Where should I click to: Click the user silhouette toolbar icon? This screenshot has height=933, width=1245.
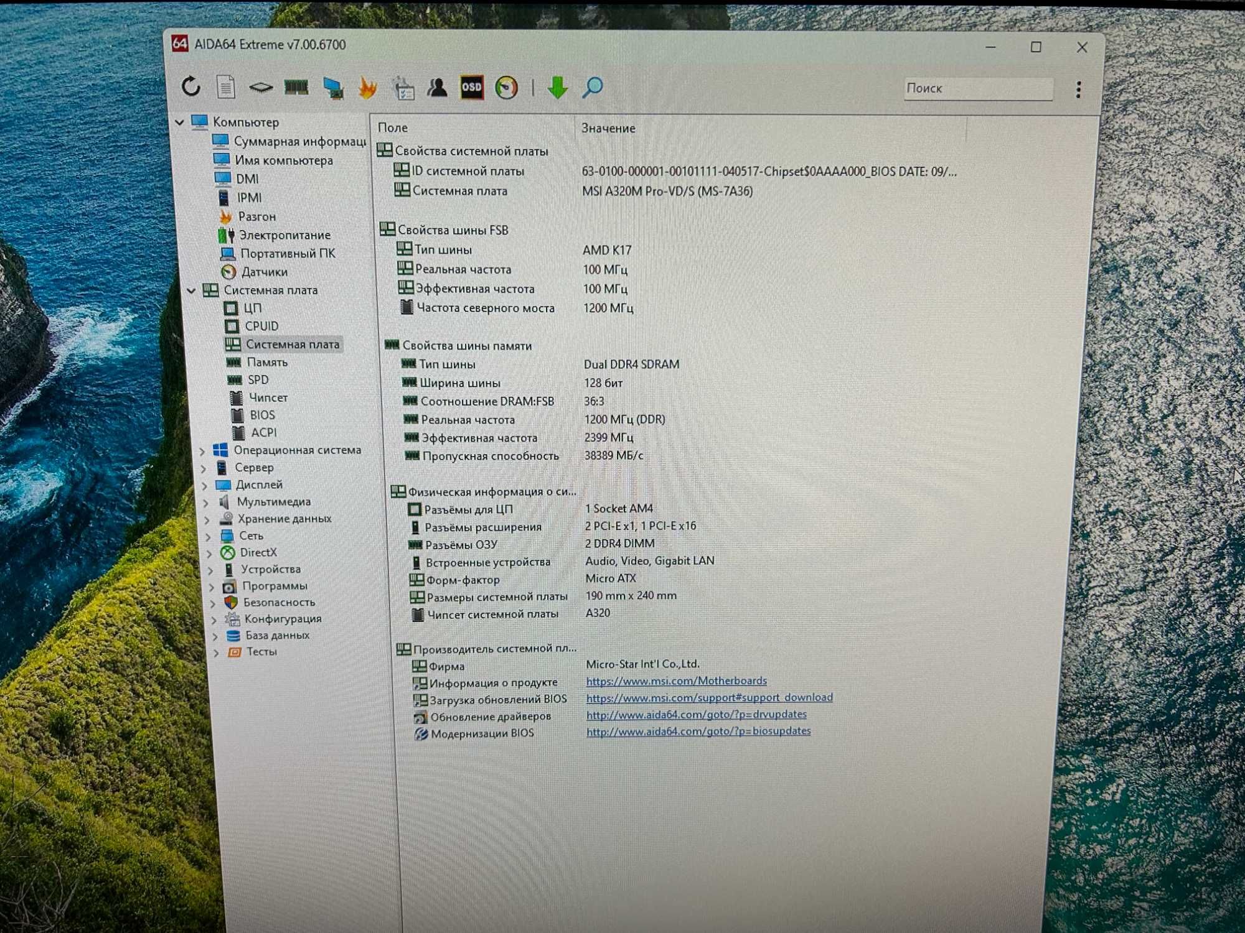click(437, 88)
